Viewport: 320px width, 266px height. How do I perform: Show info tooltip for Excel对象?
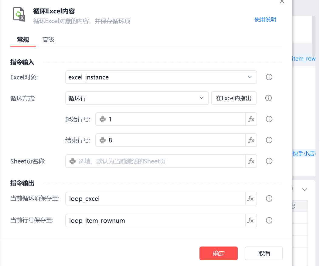(x=269, y=77)
